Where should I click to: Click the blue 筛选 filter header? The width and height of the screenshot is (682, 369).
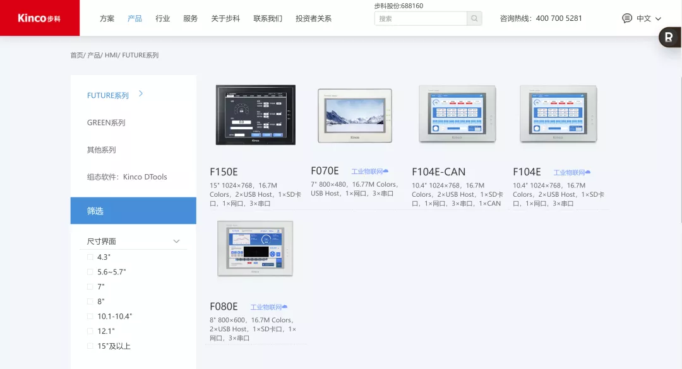[133, 211]
